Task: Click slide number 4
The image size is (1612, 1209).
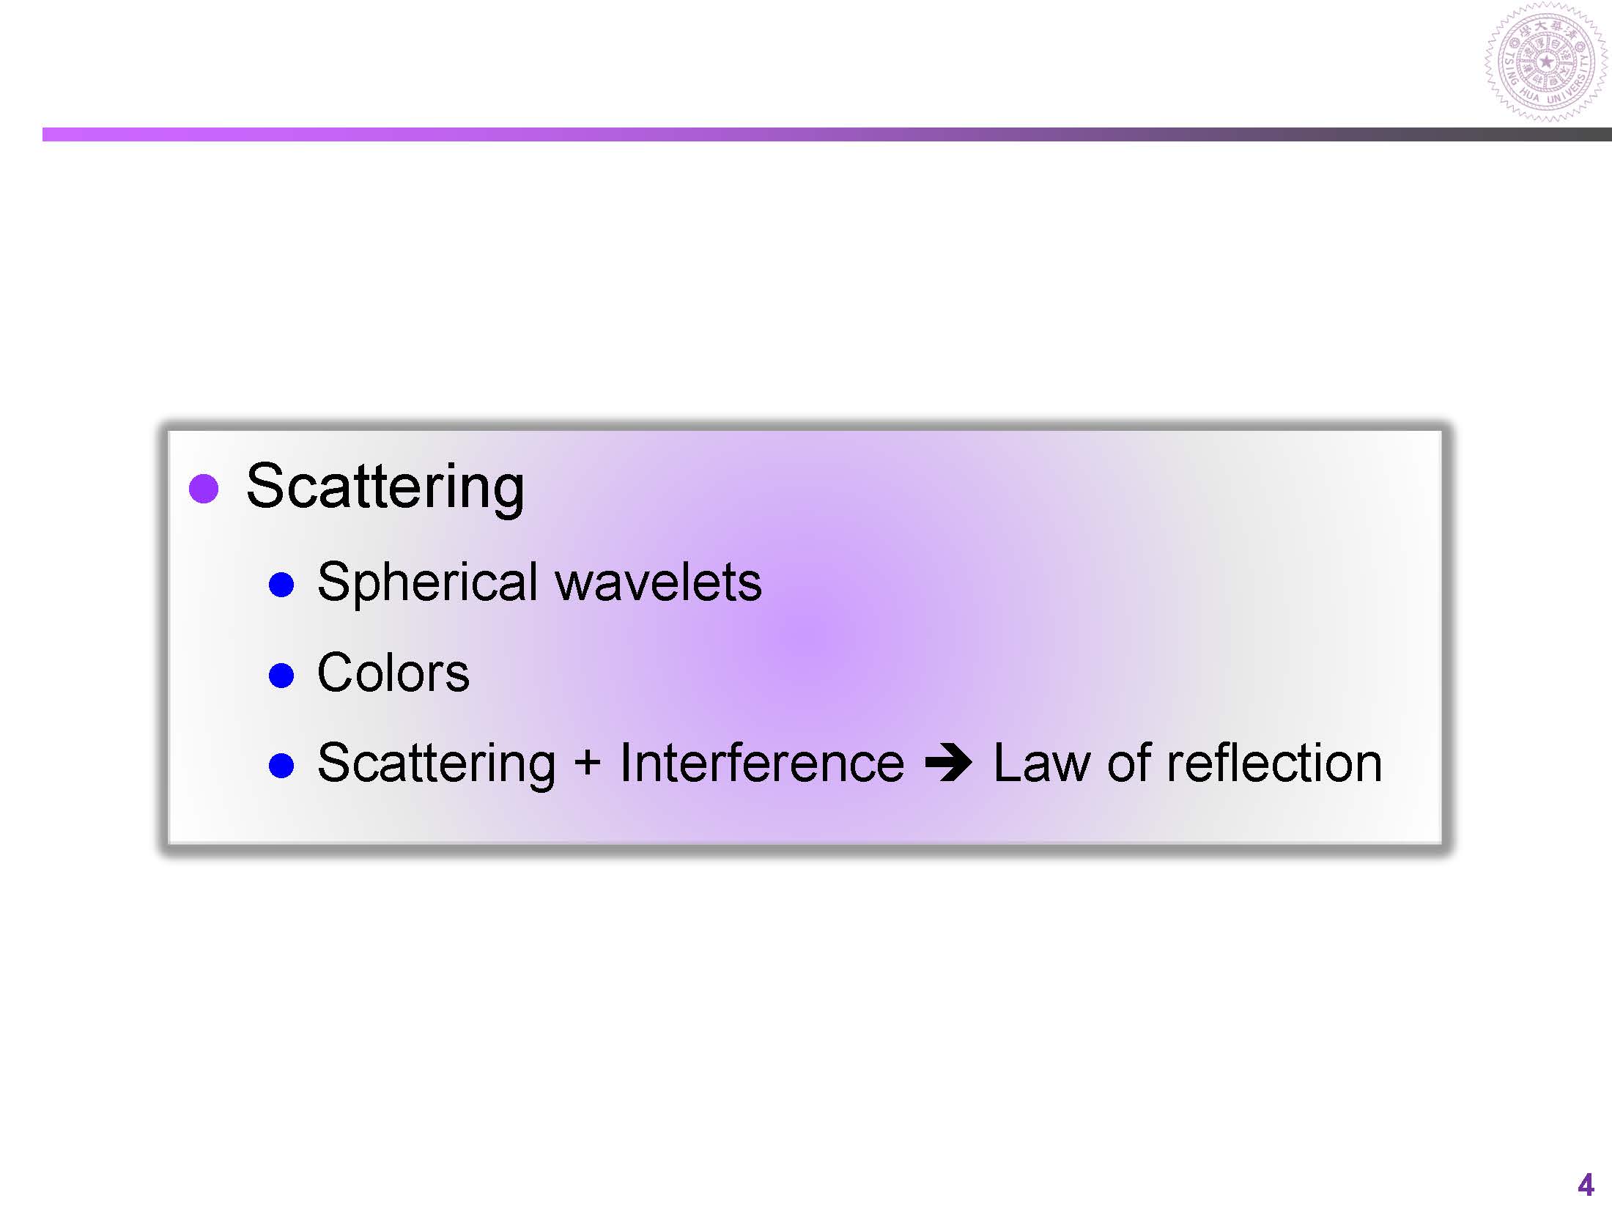Action: (x=1585, y=1185)
